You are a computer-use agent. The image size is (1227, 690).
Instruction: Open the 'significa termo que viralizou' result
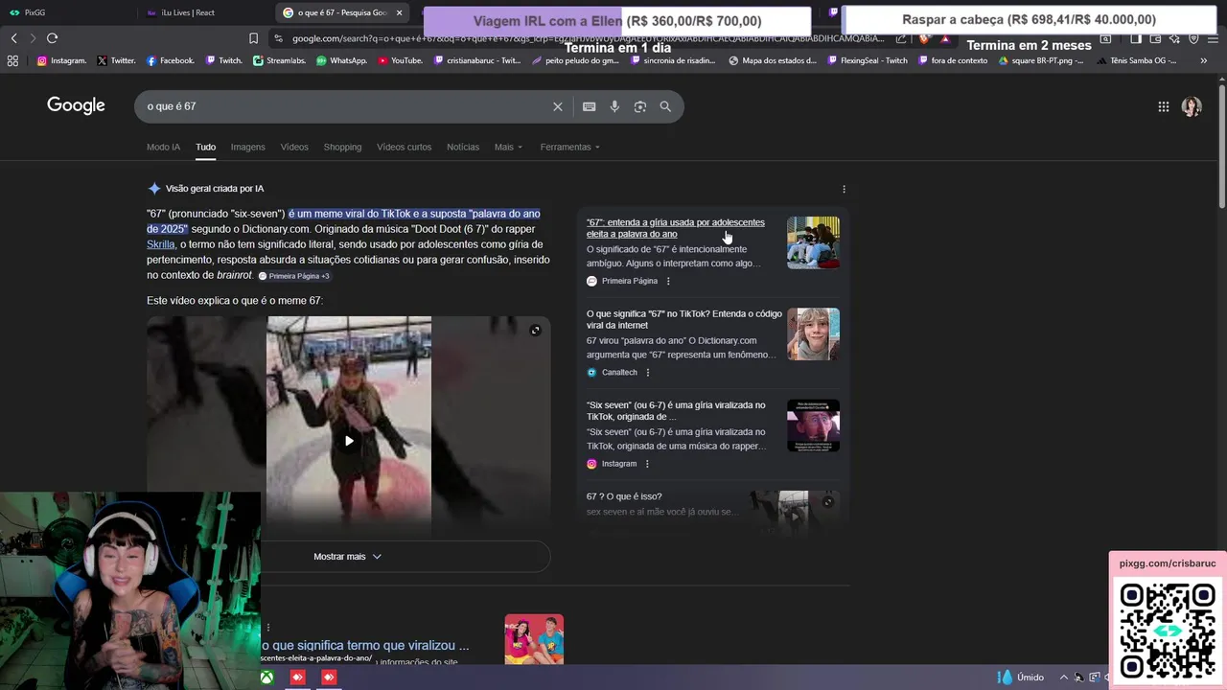click(365, 646)
